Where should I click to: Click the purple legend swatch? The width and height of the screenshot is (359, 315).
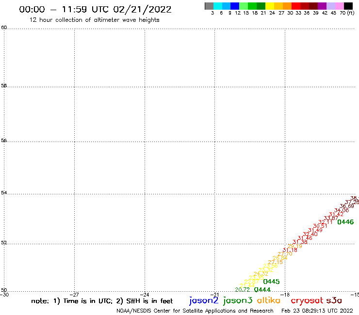tap(322, 6)
